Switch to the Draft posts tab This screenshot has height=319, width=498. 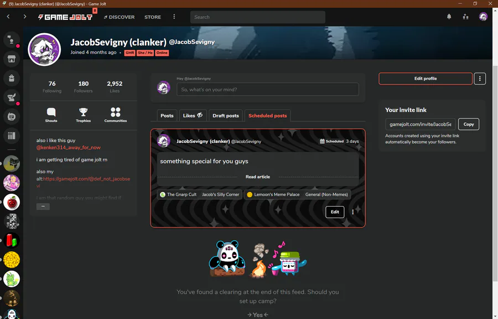point(226,116)
